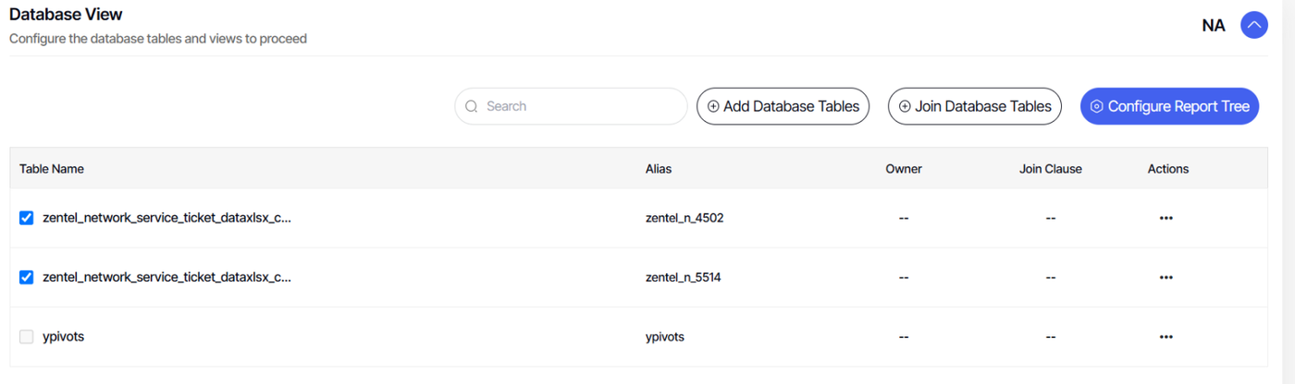Screen dimensions: 1295x384
Task: Open actions menu for zentel_n_4502 row
Action: (1165, 218)
